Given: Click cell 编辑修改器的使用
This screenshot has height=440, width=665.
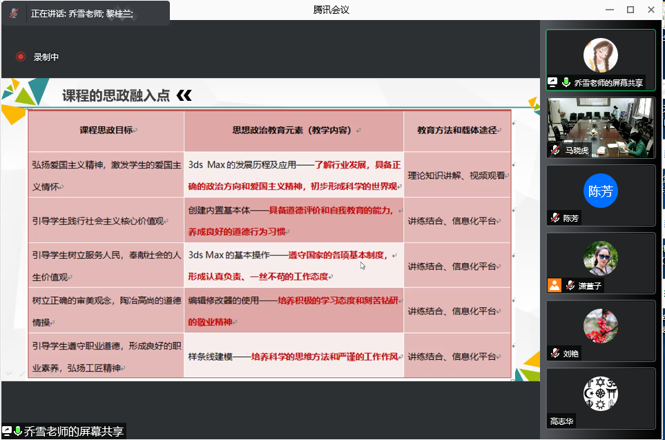Looking at the screenshot, I should 294,311.
